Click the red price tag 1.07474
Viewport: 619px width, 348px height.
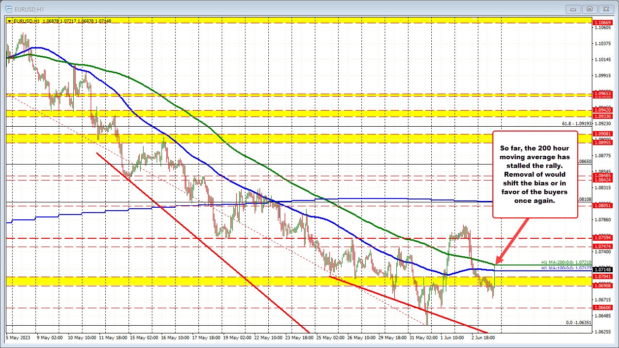pos(603,246)
